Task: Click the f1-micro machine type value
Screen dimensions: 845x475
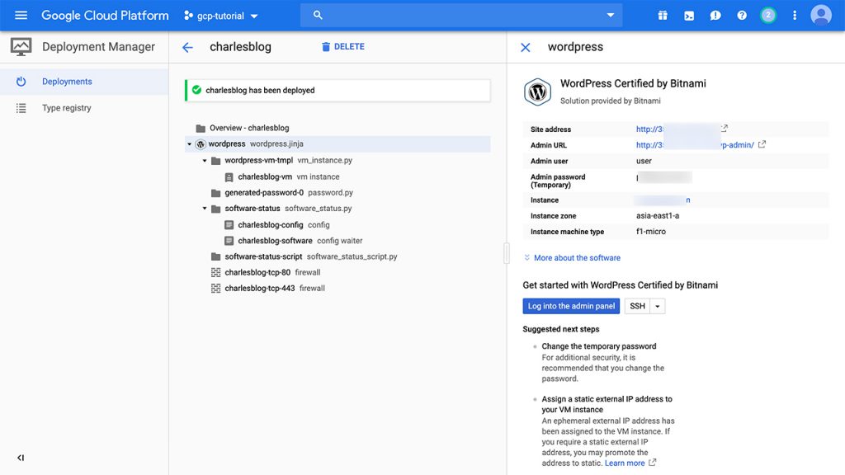Action: [651, 232]
